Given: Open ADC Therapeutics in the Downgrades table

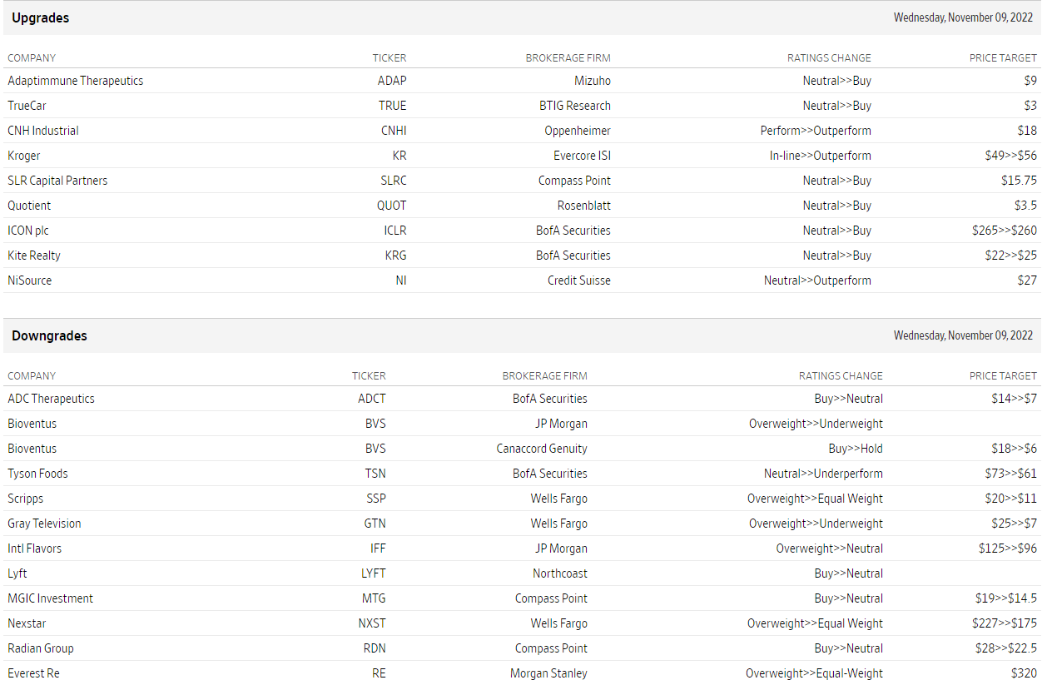Looking at the screenshot, I should pos(51,399).
